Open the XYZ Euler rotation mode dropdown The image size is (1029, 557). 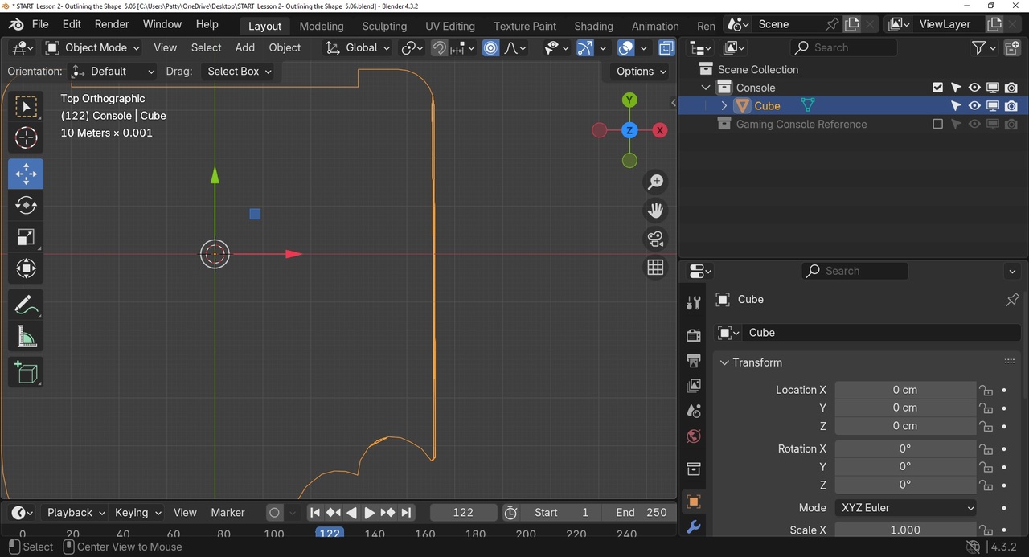click(906, 507)
